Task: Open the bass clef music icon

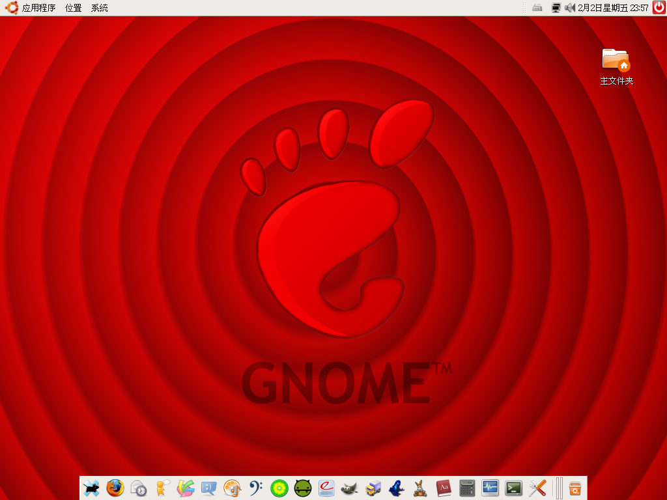Action: tap(255, 488)
